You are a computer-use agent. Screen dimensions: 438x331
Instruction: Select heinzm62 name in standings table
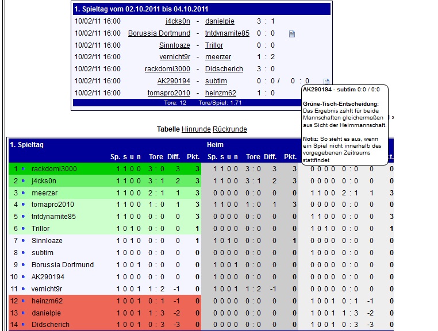[47, 301]
